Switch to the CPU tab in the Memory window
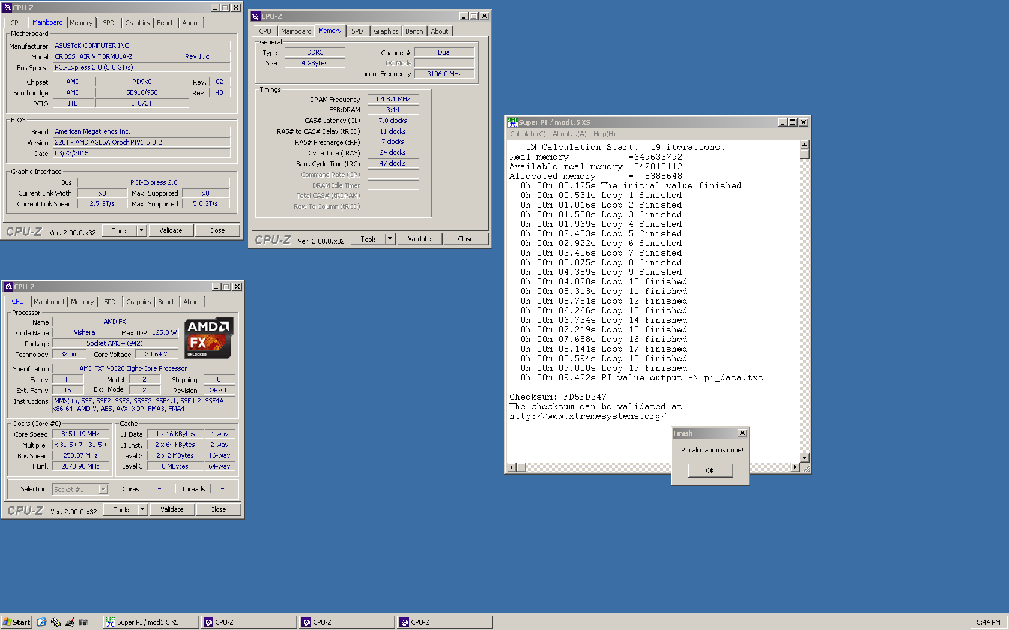Viewport: 1009px width, 630px height. (265, 31)
